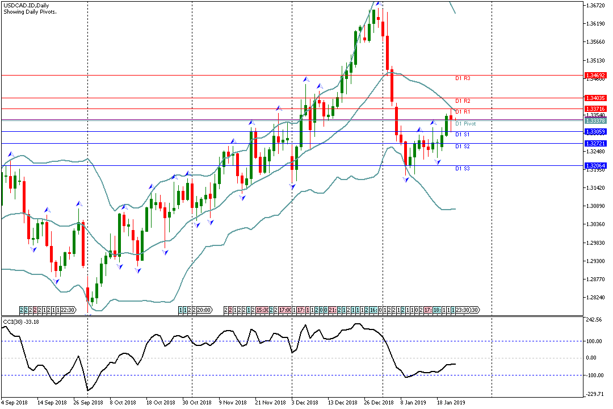Select the D1 R1 resistance label
Image resolution: width=613 pixels, height=409 pixels.
463,112
